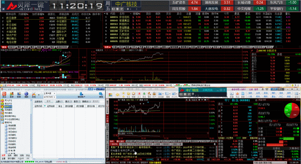Click the 全撤(/) button
301x164 pixels.
pos(59,101)
